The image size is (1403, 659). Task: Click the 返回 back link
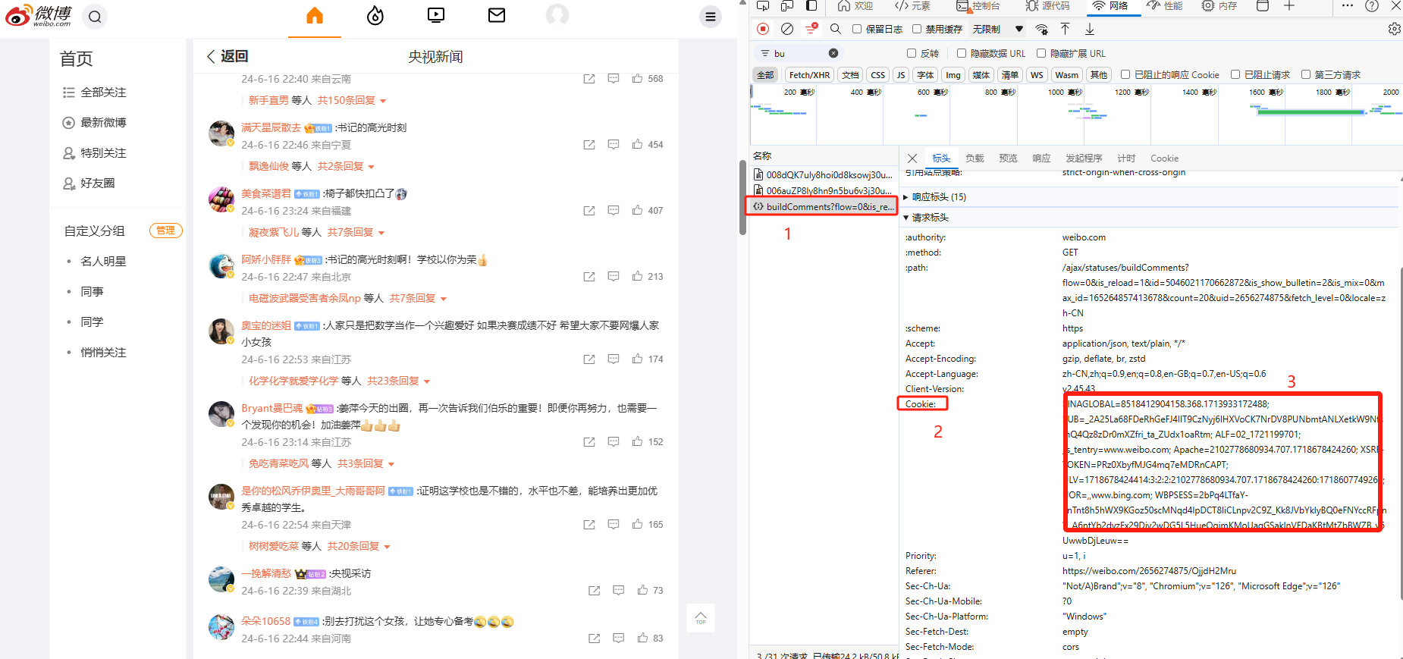coord(228,56)
